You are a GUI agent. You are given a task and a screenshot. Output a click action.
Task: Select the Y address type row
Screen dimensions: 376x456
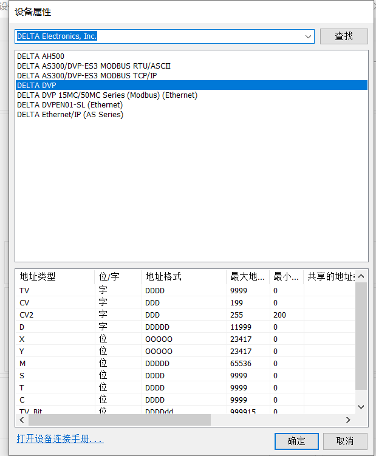coord(185,352)
